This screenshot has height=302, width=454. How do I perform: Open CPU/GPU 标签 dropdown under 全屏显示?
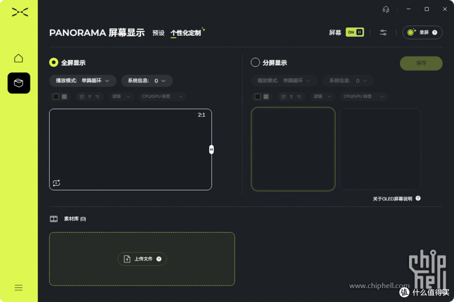(x=162, y=96)
